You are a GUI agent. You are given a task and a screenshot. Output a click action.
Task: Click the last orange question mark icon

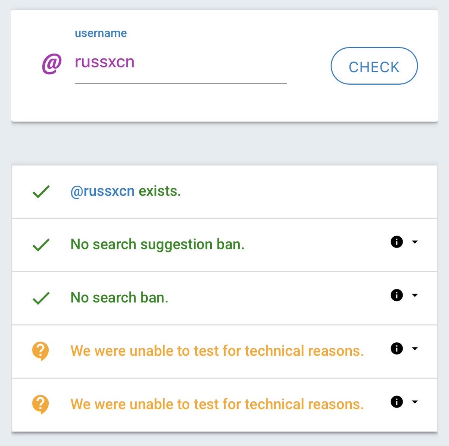pos(40,404)
